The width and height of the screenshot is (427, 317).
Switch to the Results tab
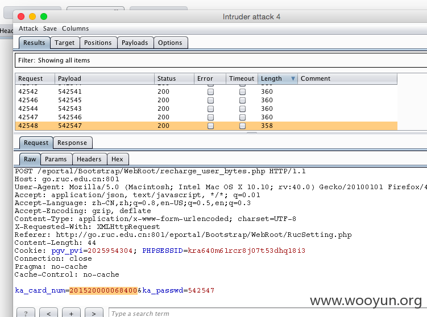point(34,43)
